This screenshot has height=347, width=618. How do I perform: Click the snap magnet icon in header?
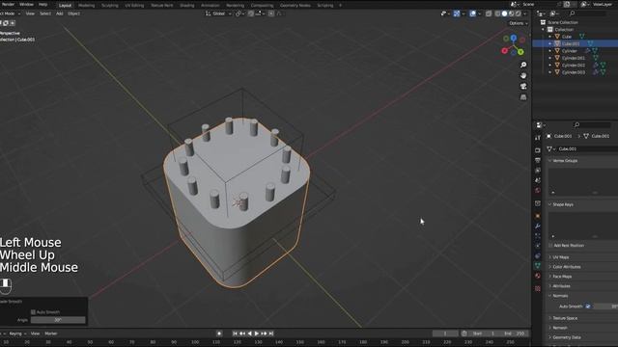point(251,13)
